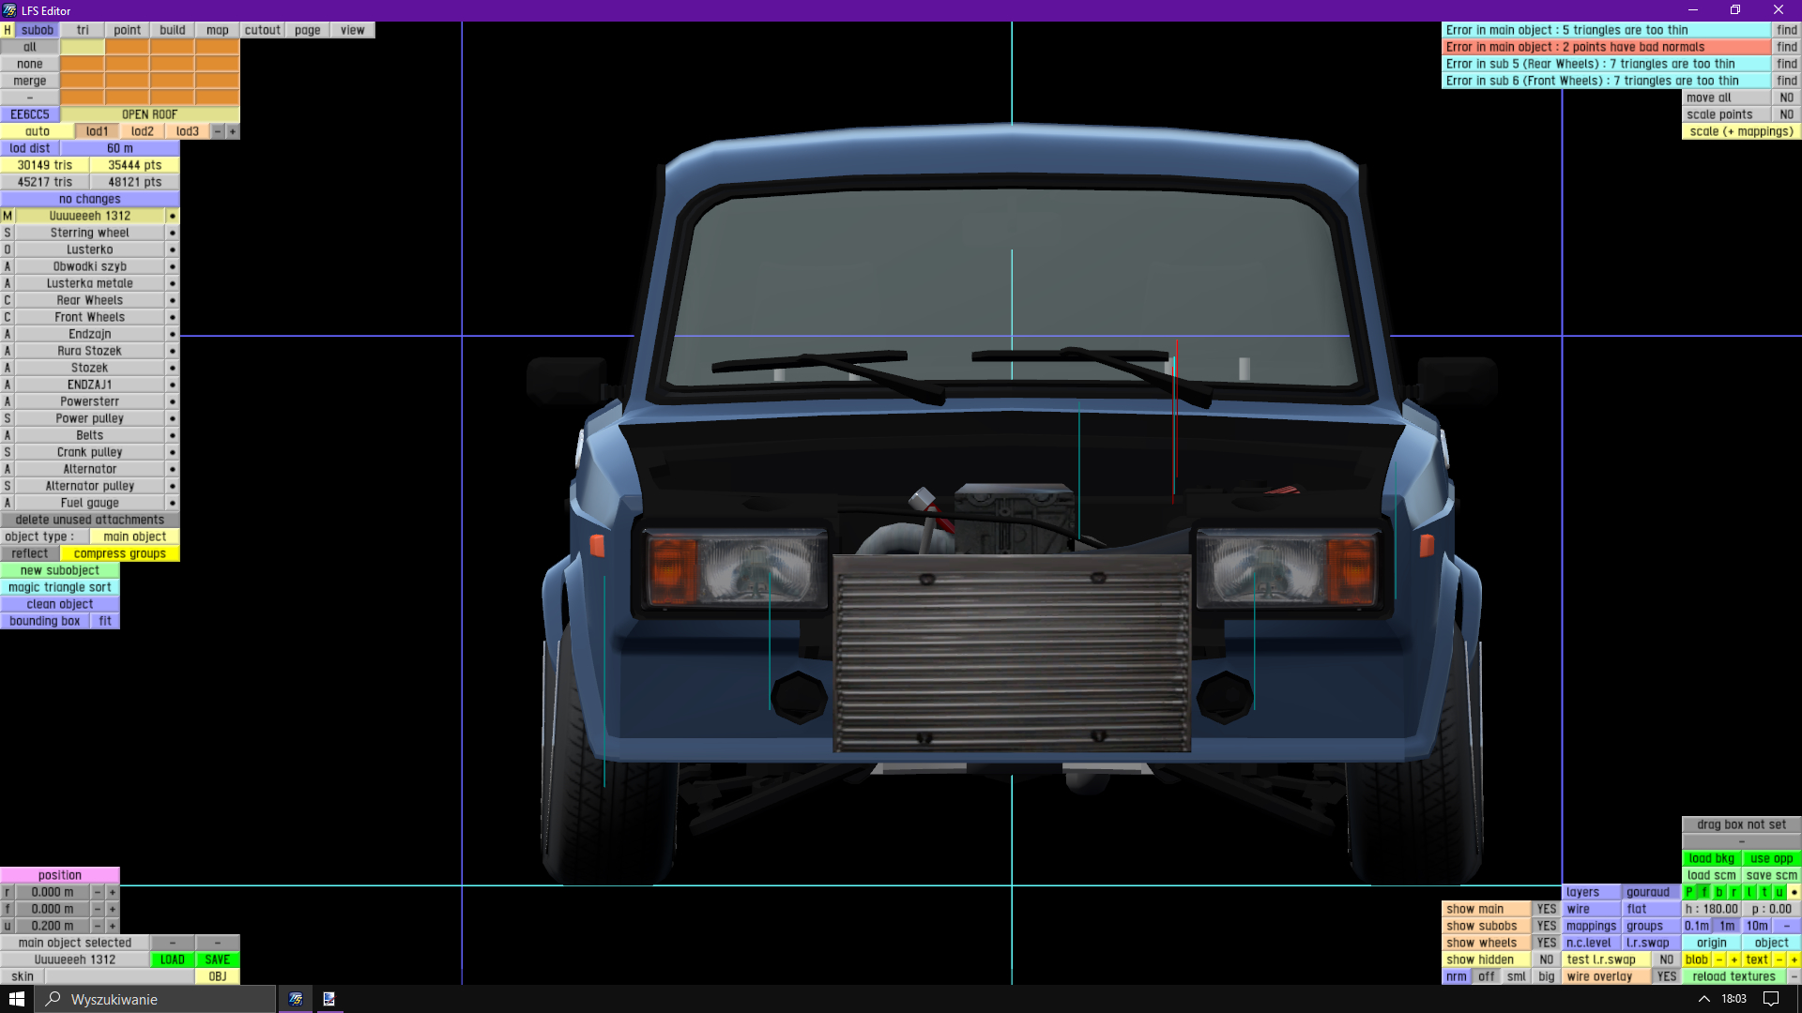Select the front view 'f' button

pyautogui.click(x=1704, y=892)
